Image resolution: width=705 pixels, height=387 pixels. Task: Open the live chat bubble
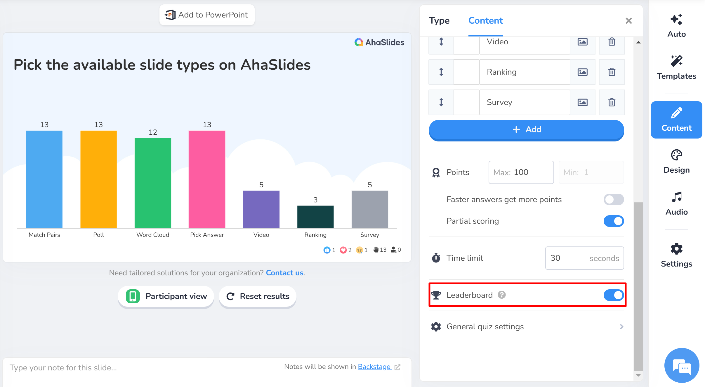[x=682, y=365]
